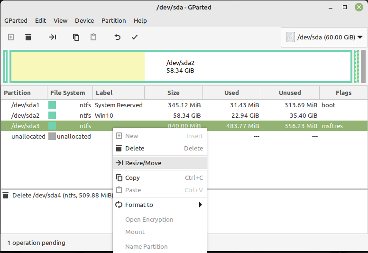Undo the last operation with toolbar icon

coord(117,37)
